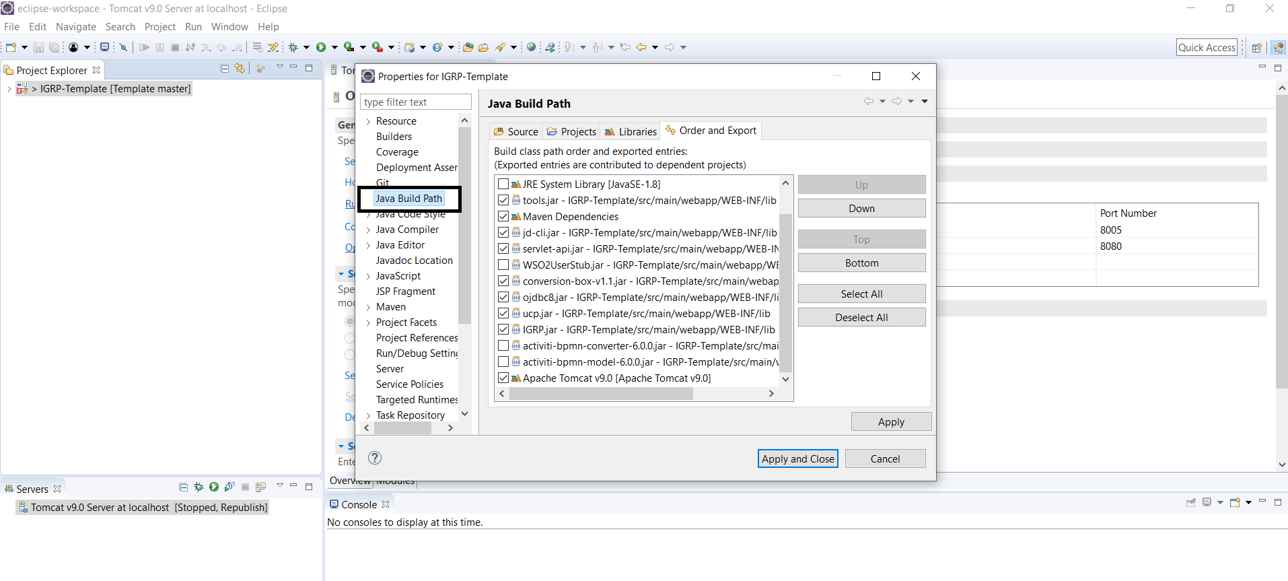Uncheck the ojdbc8.jar checkbox
The height and width of the screenshot is (581, 1288).
pyautogui.click(x=503, y=297)
